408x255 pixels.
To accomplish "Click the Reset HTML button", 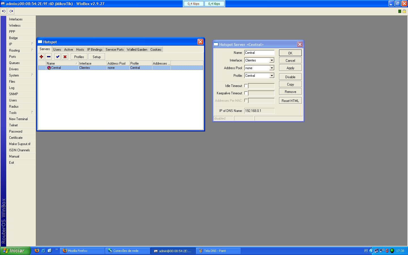I will coord(290,101).
